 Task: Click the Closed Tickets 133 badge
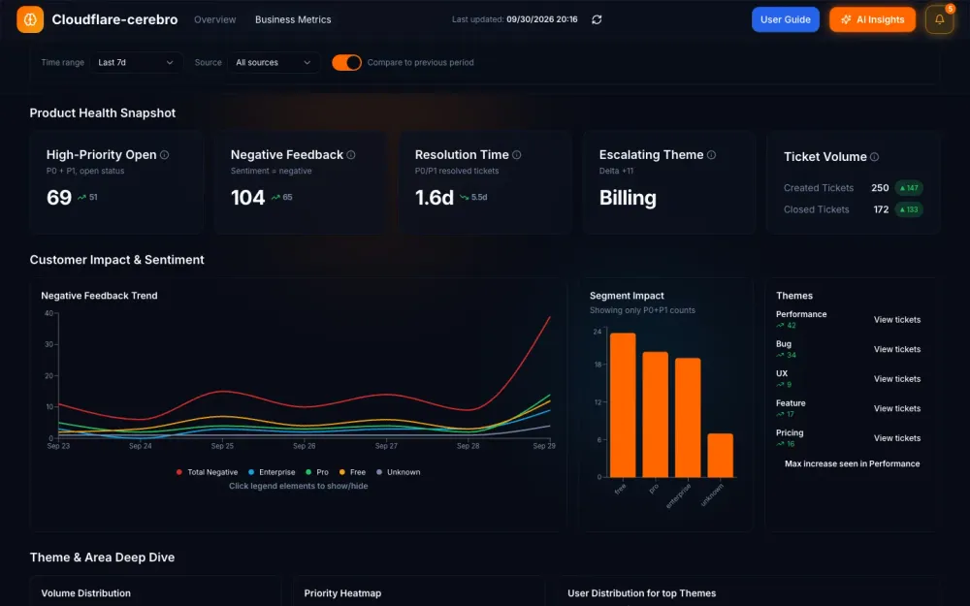pyautogui.click(x=909, y=209)
